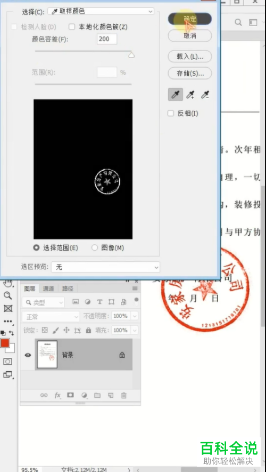Expand the 填充 fill dropdown arrow
The height and width of the screenshot is (472, 266).
[x=135, y=330]
